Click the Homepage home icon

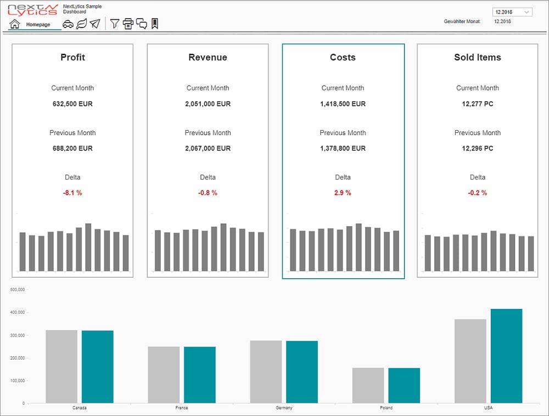click(14, 23)
